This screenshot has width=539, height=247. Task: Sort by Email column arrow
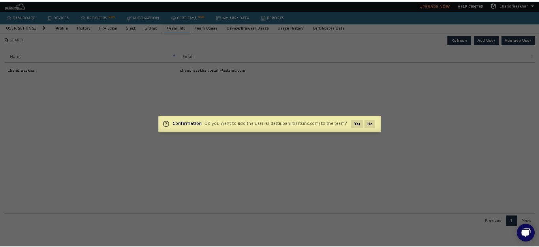(532, 56)
